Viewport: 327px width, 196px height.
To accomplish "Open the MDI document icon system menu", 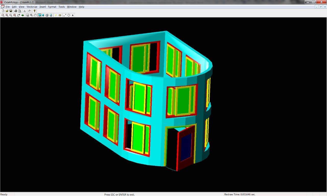I will point(3,7).
